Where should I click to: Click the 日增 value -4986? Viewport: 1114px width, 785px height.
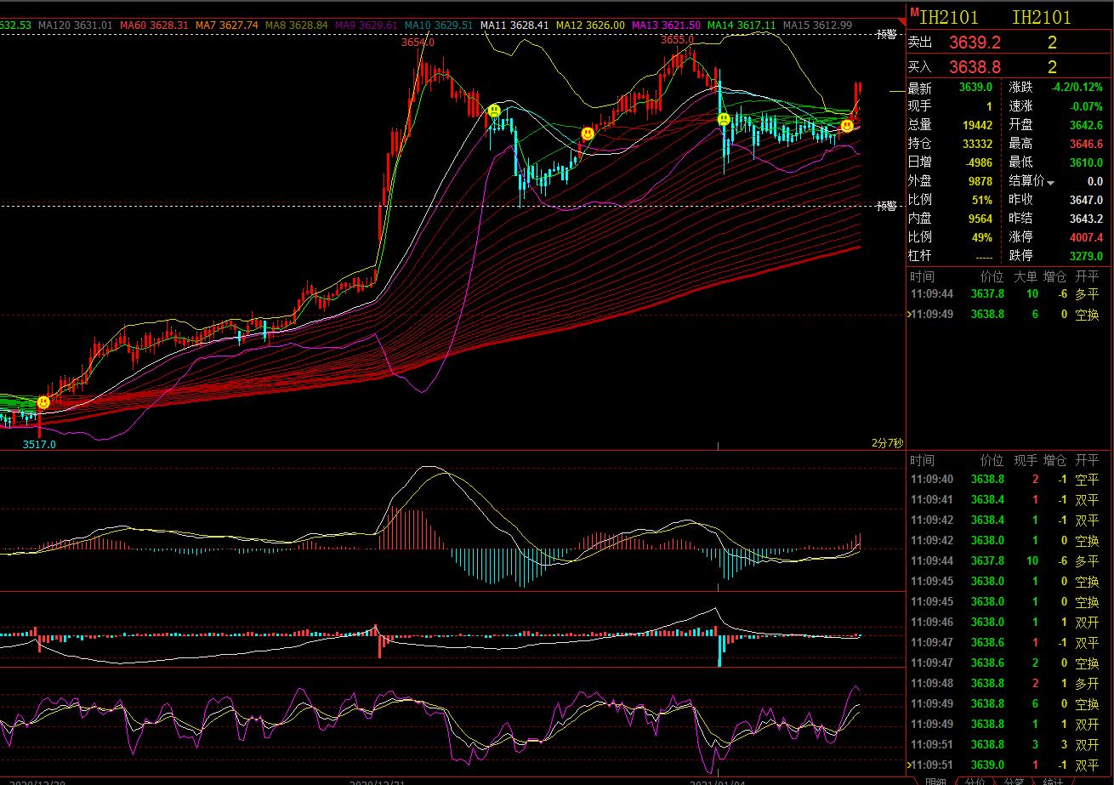click(977, 162)
